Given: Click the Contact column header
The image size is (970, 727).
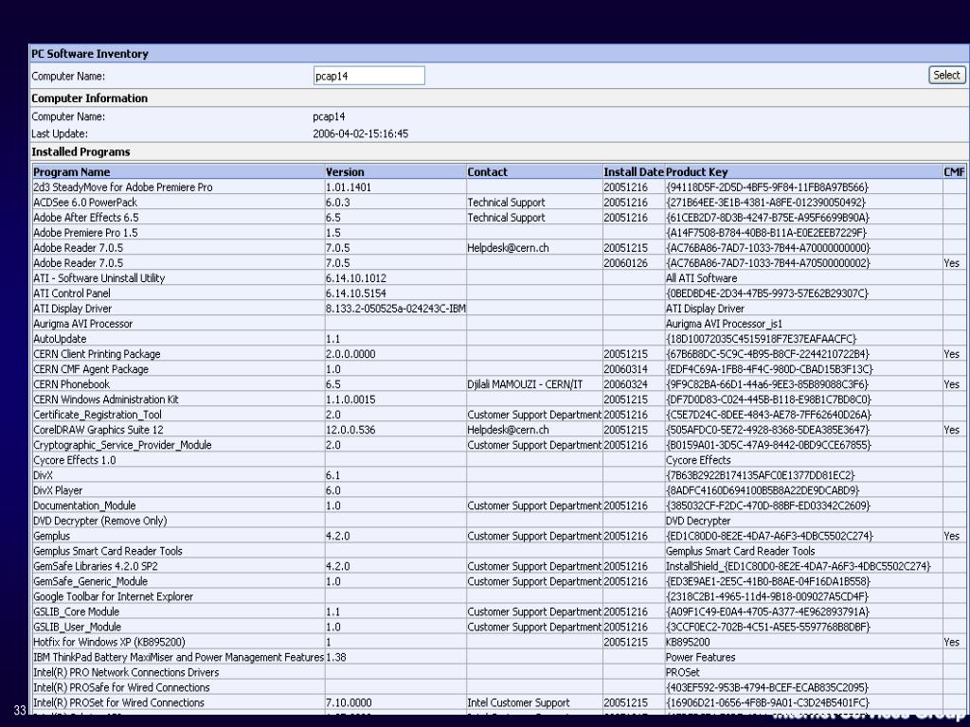Looking at the screenshot, I should tap(488, 172).
